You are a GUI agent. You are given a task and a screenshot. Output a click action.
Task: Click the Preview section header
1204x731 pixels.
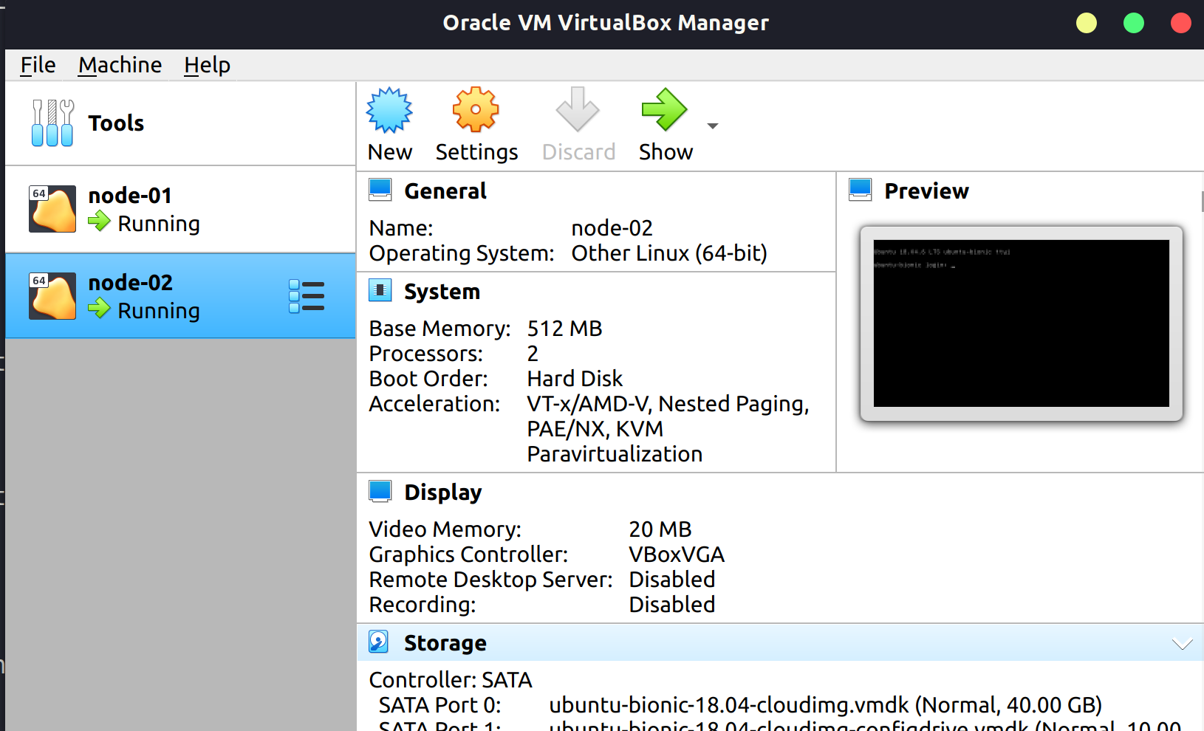tap(926, 191)
